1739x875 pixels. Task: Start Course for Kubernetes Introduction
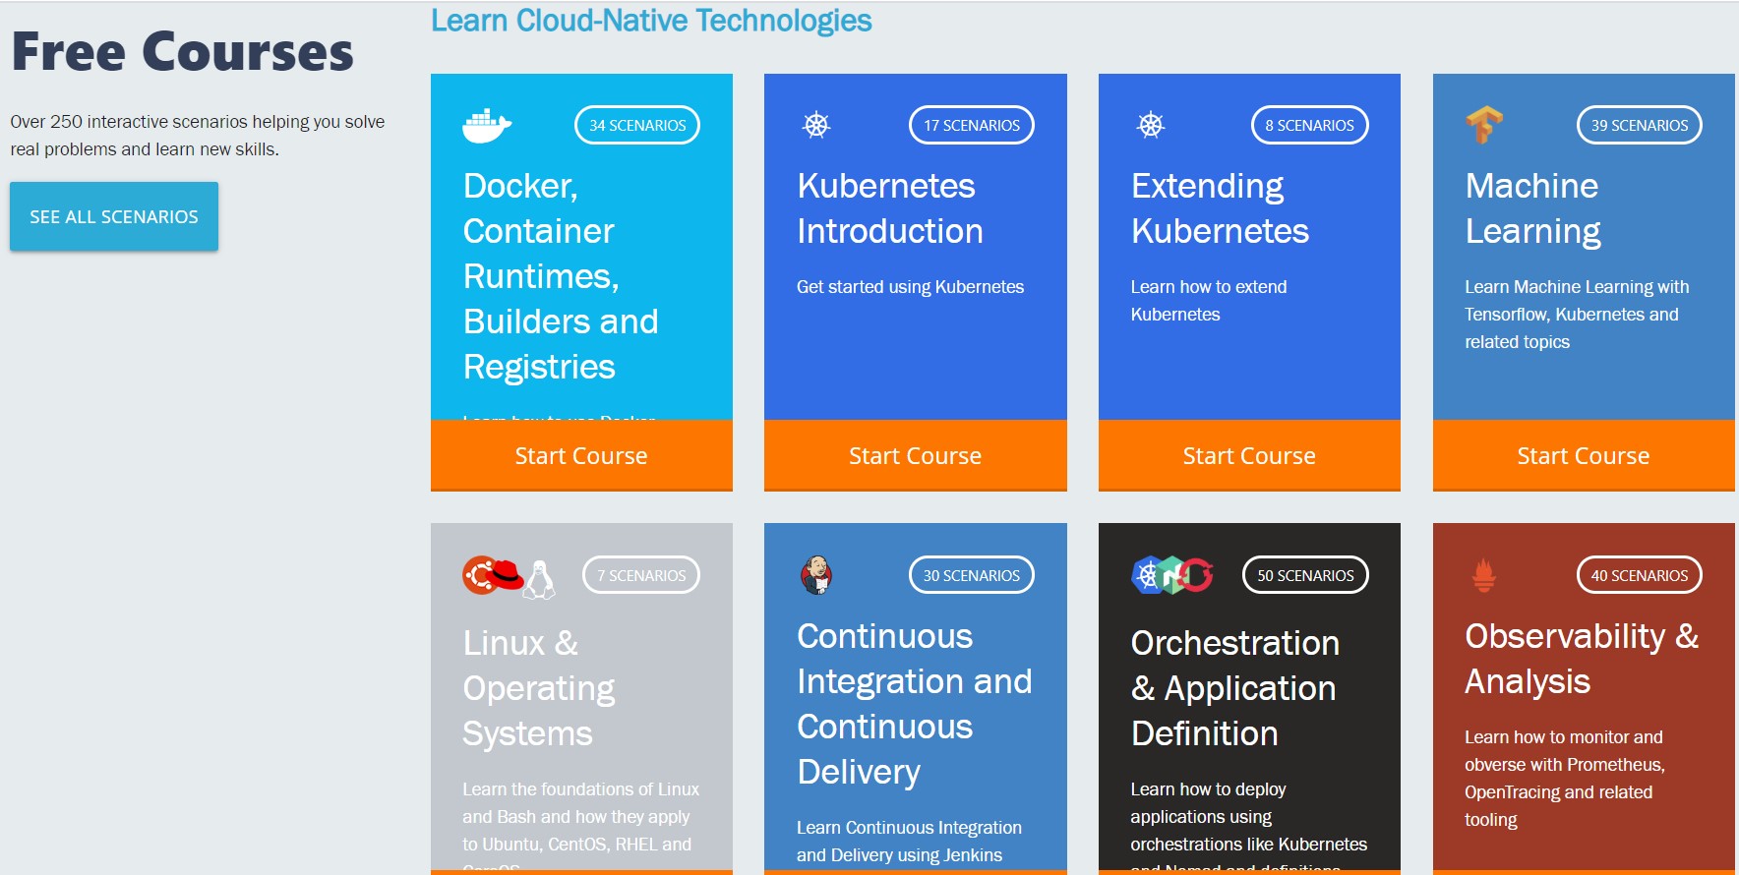916,455
